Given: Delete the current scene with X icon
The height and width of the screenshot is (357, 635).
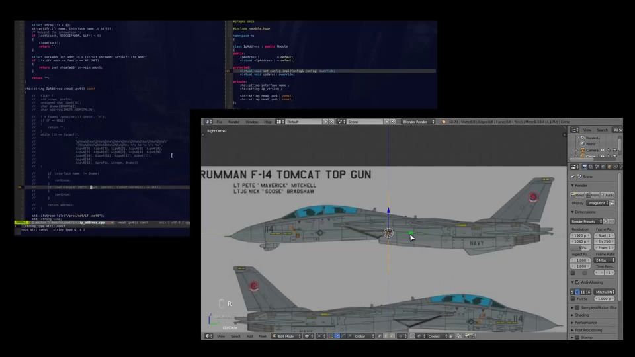Looking at the screenshot, I should coord(392,122).
